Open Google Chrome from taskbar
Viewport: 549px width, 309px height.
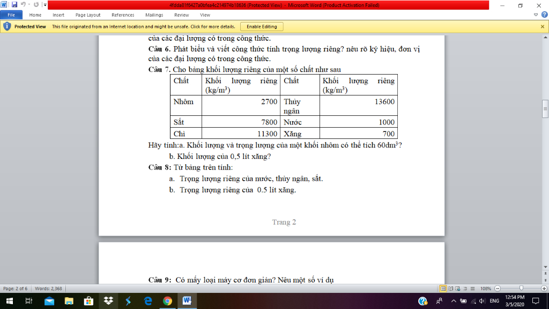(167, 301)
